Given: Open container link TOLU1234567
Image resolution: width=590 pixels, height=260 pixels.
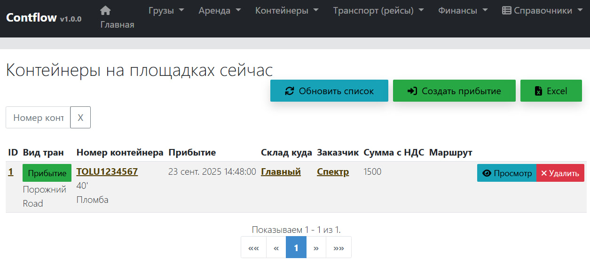Looking at the screenshot, I should pos(107,171).
